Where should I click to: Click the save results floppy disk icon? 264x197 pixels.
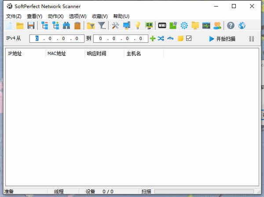31,26
